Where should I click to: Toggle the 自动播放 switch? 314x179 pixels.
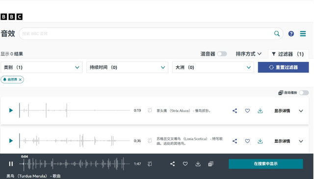(x=304, y=93)
